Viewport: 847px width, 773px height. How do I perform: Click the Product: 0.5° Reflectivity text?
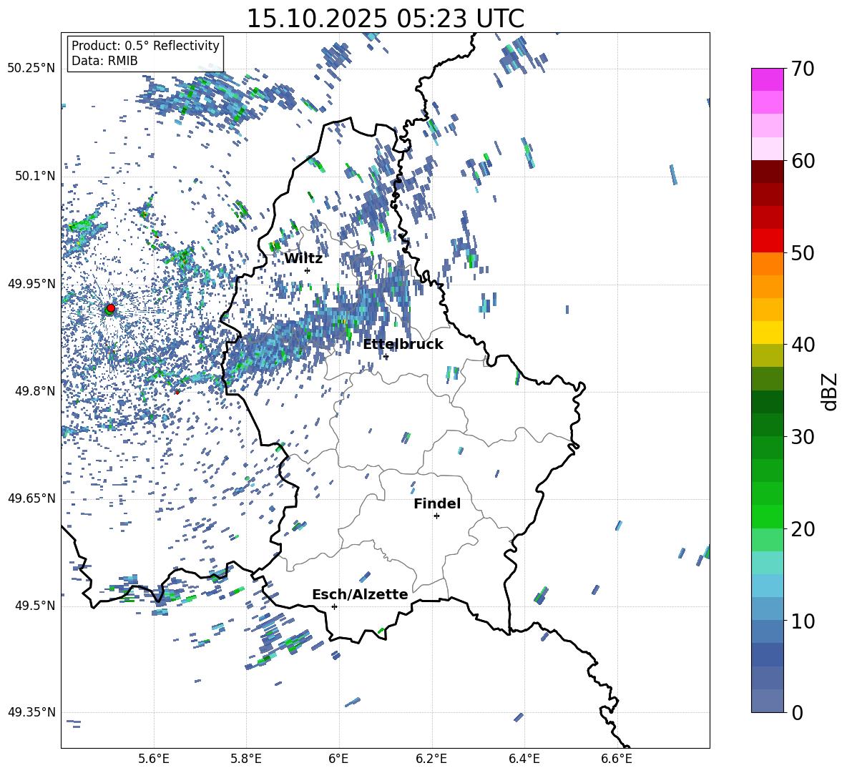(x=145, y=46)
